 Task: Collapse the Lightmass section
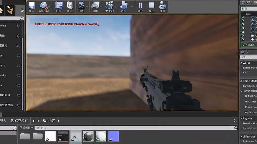coord(241,136)
